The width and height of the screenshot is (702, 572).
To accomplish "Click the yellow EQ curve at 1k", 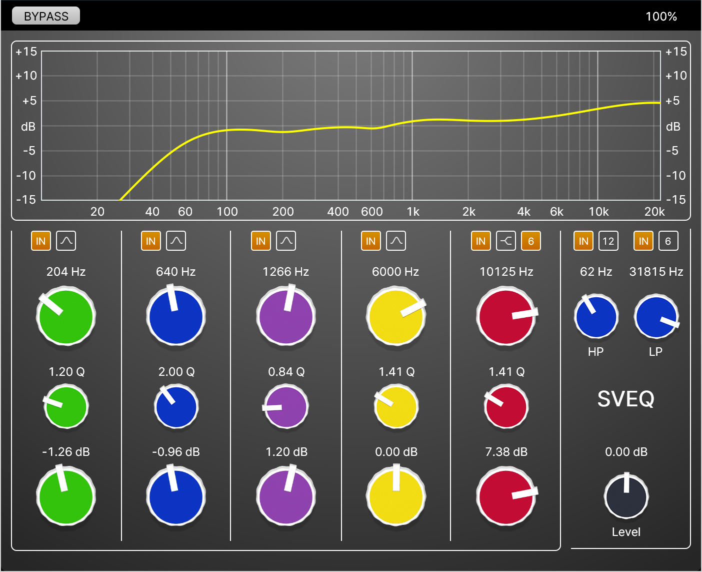I will [x=412, y=122].
